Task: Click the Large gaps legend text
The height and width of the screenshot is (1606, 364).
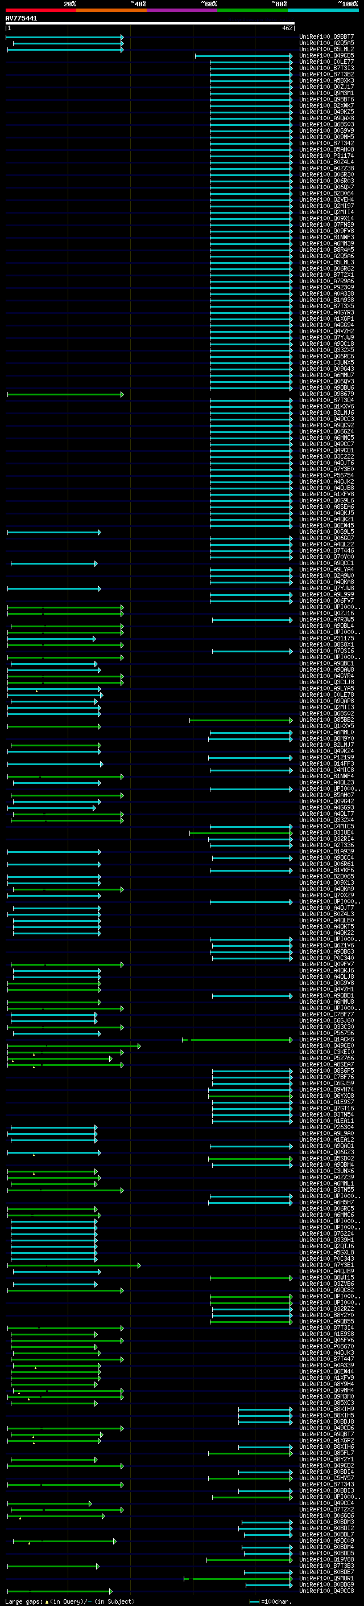Action: coord(70,1601)
